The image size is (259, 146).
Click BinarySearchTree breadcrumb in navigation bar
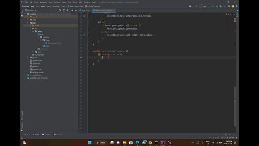pyautogui.click(x=75, y=6)
